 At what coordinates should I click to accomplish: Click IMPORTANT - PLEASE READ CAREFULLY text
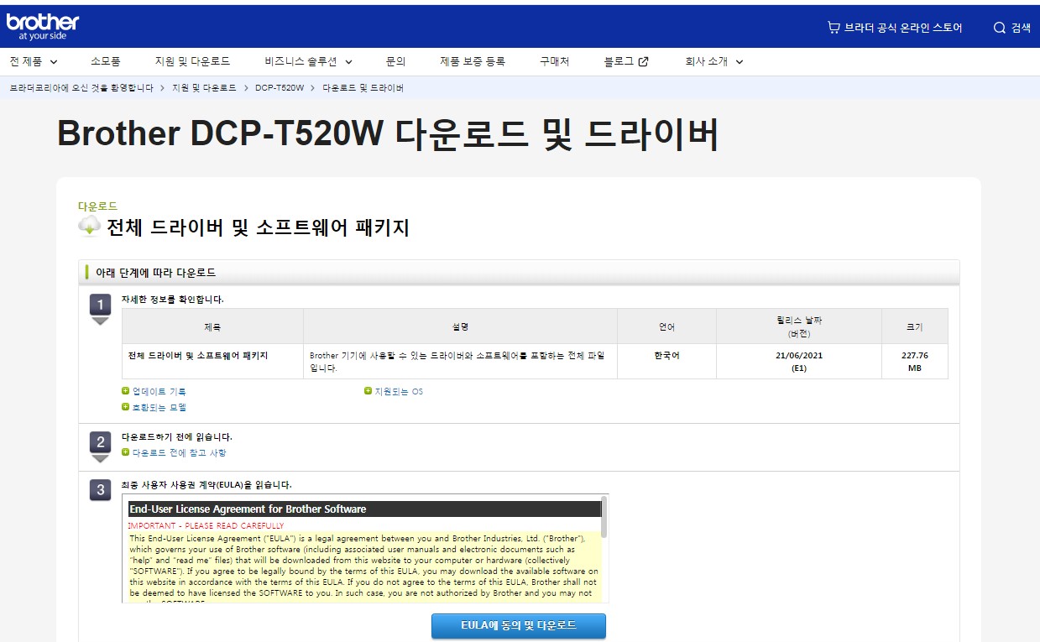click(206, 525)
